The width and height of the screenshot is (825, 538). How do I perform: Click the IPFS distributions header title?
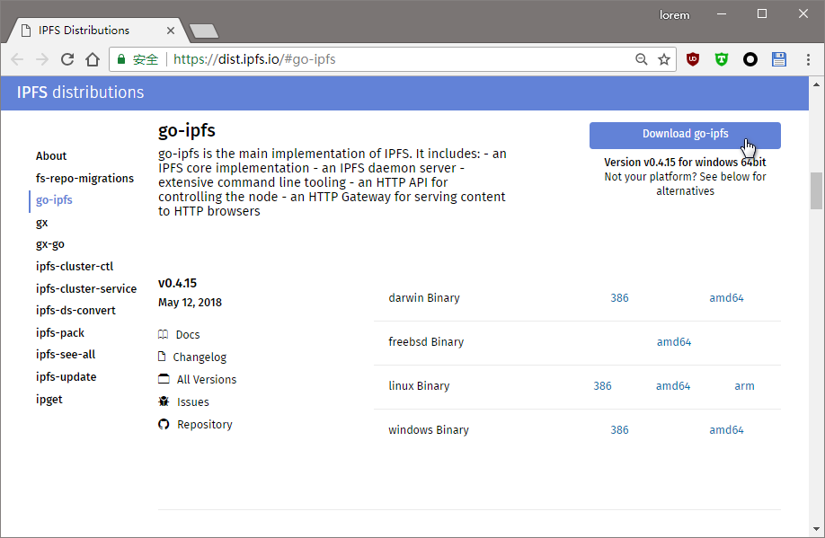80,92
